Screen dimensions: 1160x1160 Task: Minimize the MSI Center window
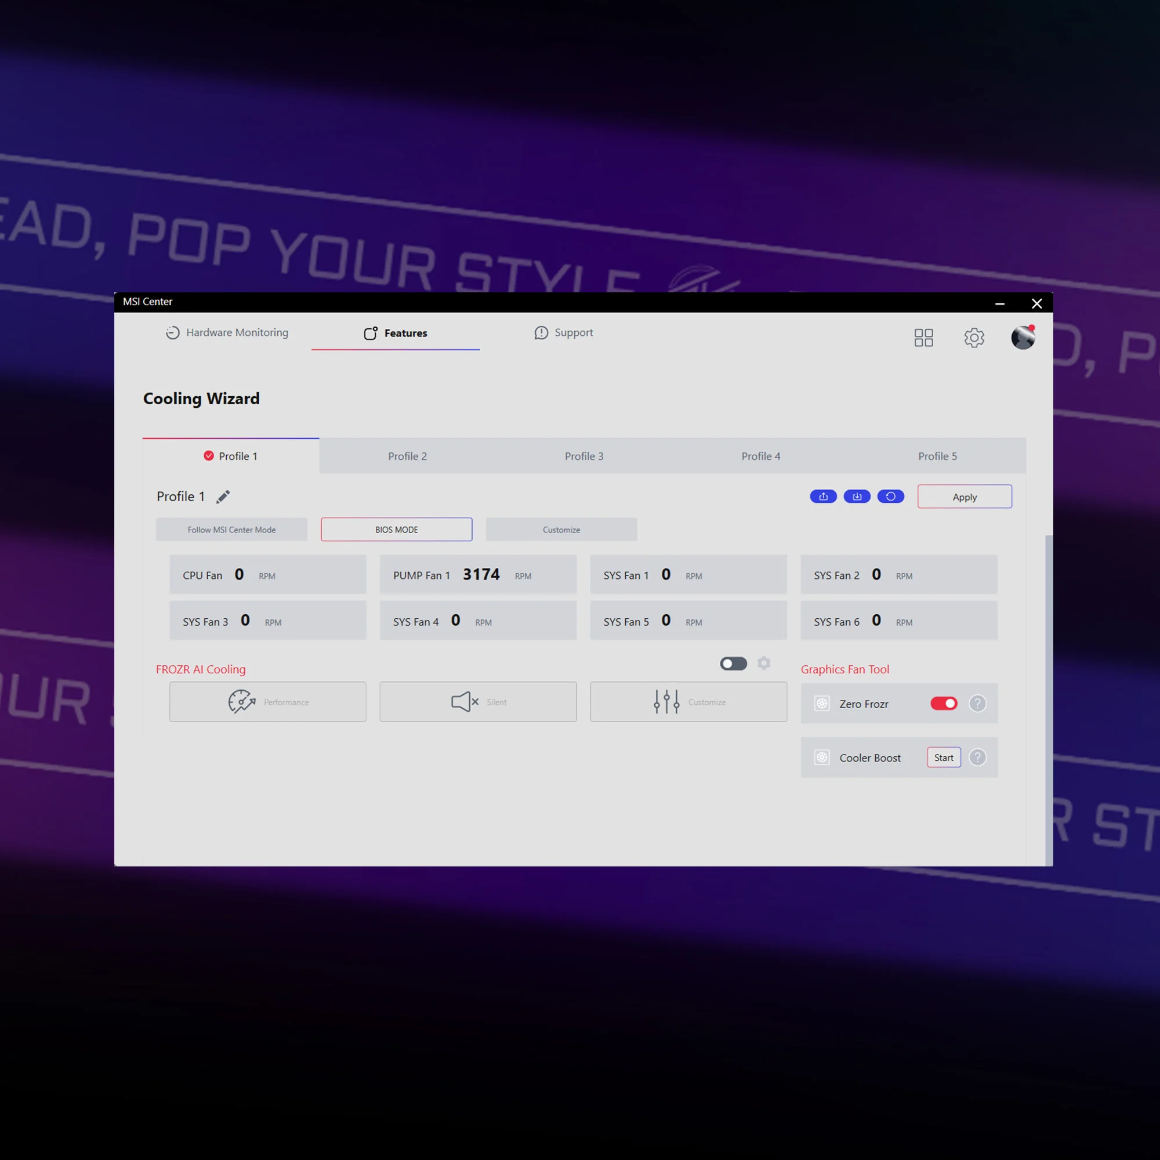tap(1000, 303)
